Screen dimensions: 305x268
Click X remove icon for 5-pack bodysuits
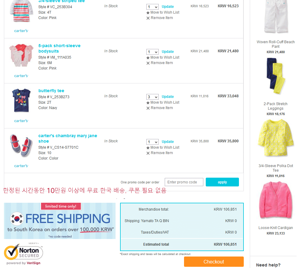148,63
